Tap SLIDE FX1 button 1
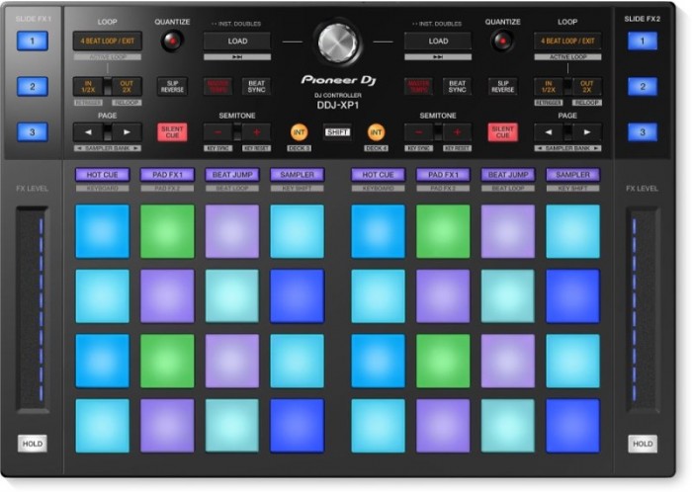 click(x=33, y=41)
